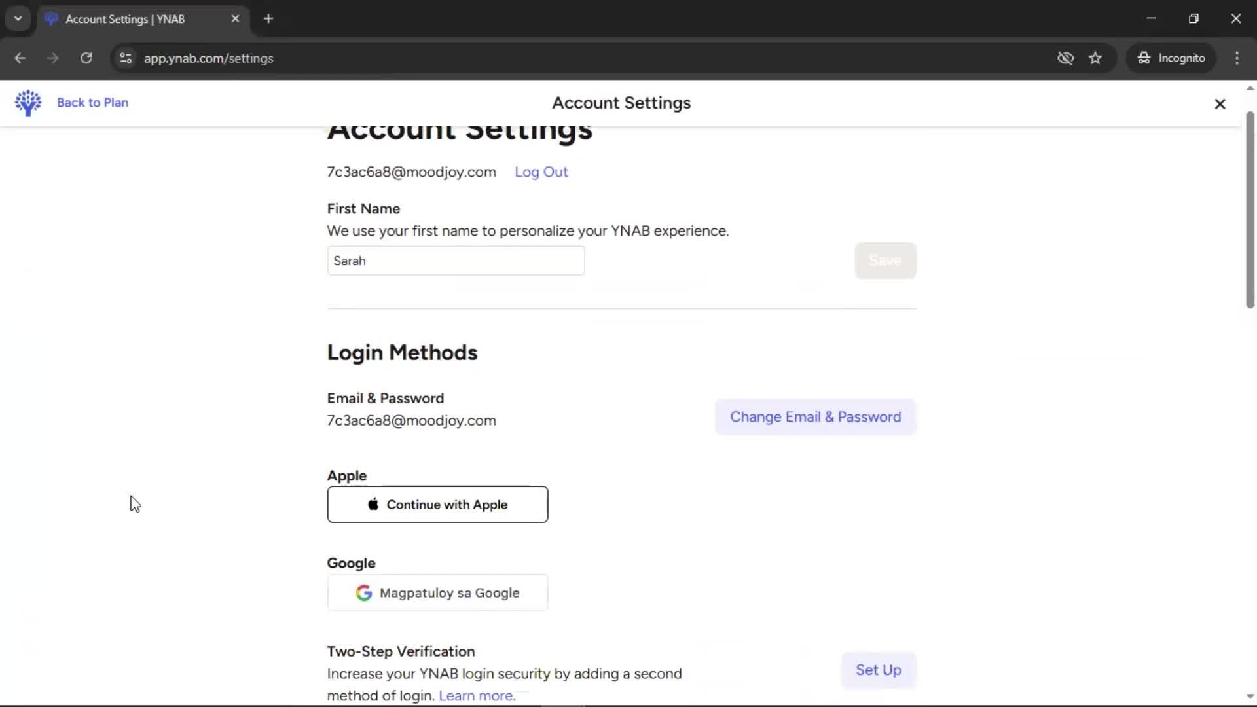This screenshot has width=1257, height=707.
Task: Click Change Email & Password button
Action: pyautogui.click(x=815, y=417)
